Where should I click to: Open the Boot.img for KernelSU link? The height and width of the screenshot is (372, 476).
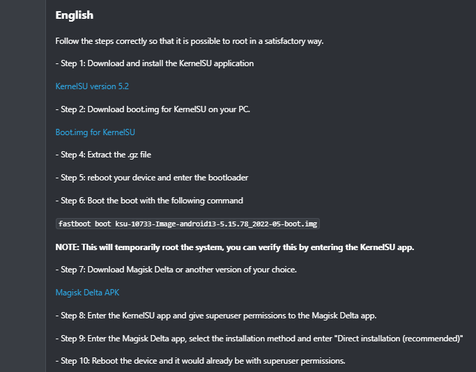[95, 132]
